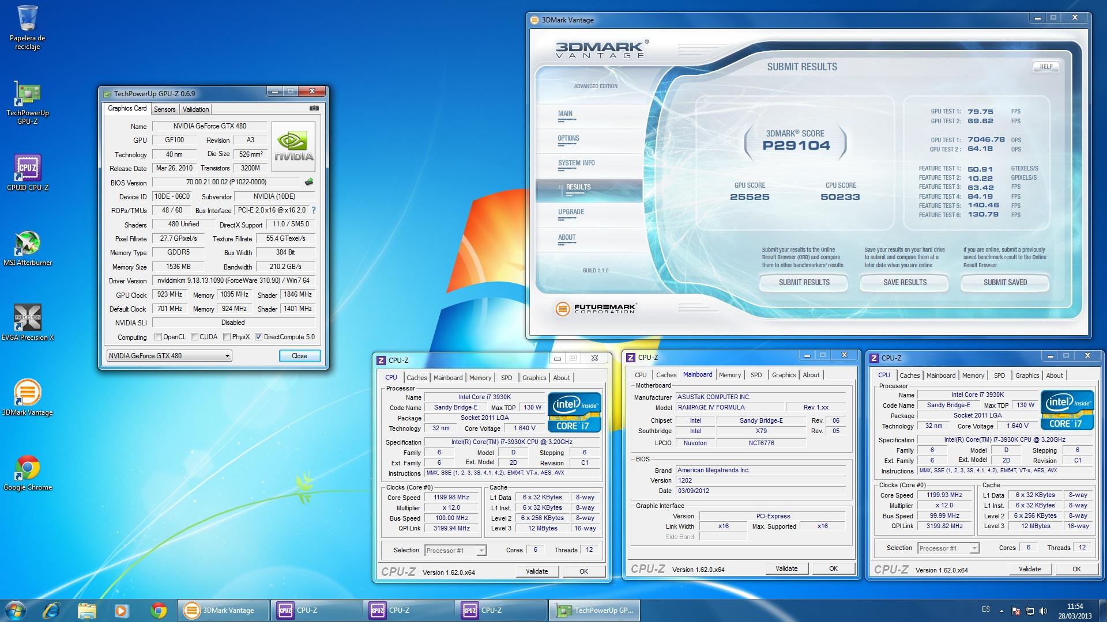This screenshot has width=1107, height=622.
Task: Open About tab in middle CPU-Z window
Action: 811,375
